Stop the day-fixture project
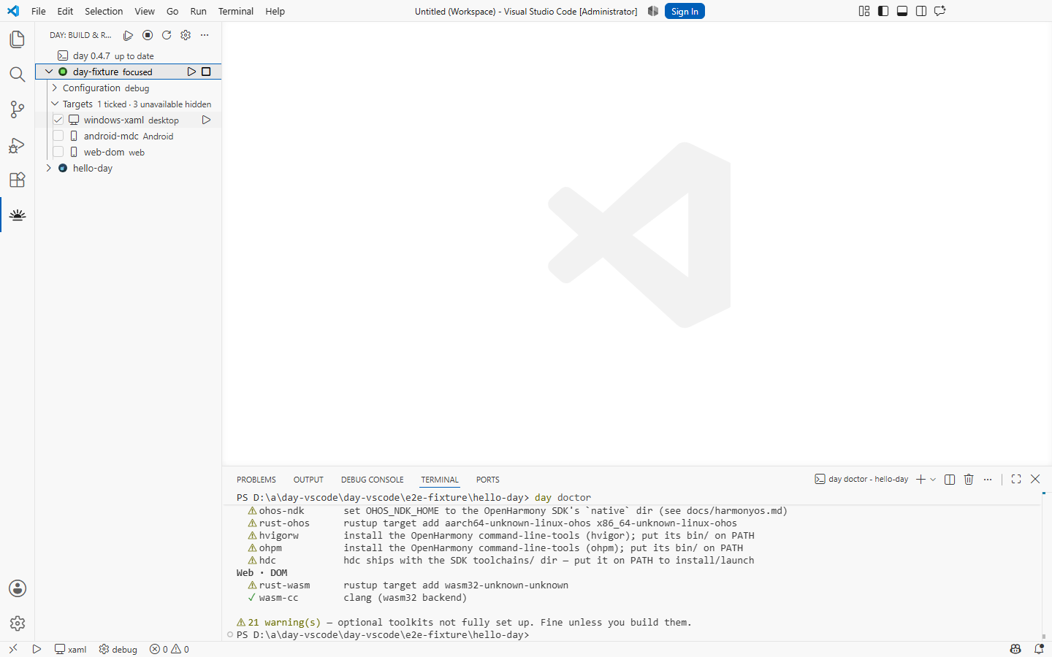This screenshot has width=1052, height=657. click(206, 72)
